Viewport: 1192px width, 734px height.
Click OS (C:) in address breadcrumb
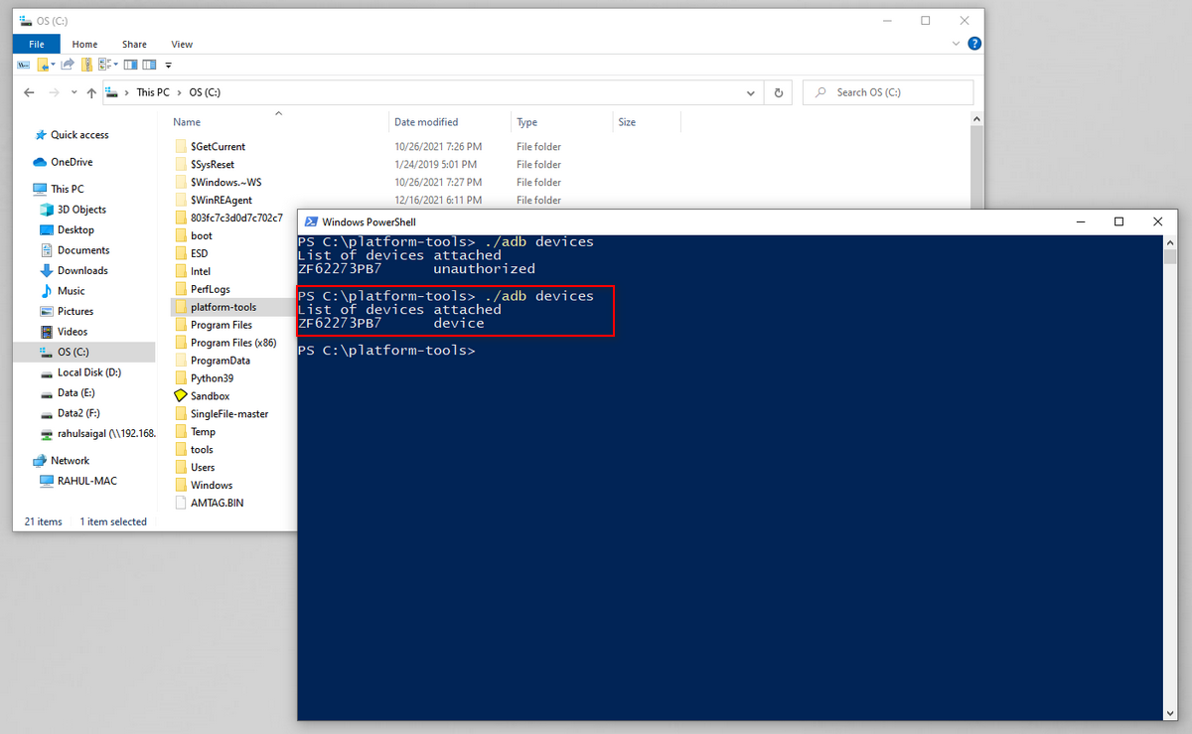204,92
